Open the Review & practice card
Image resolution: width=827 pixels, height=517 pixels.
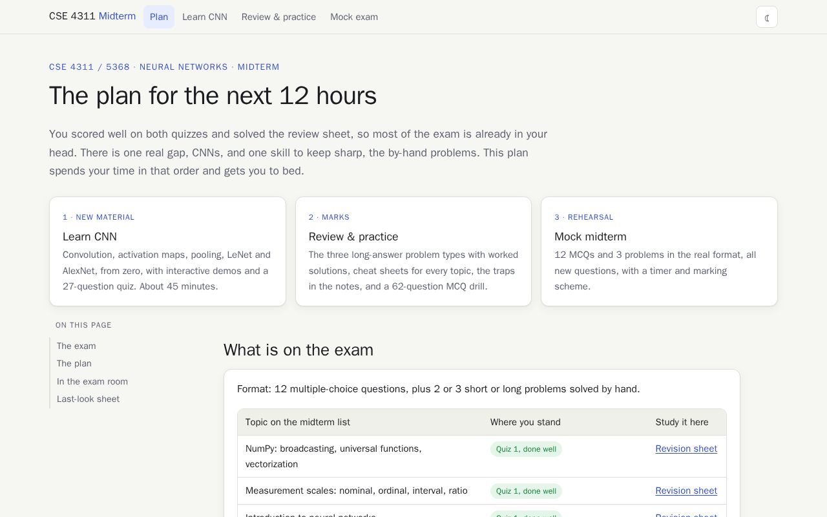pos(413,251)
